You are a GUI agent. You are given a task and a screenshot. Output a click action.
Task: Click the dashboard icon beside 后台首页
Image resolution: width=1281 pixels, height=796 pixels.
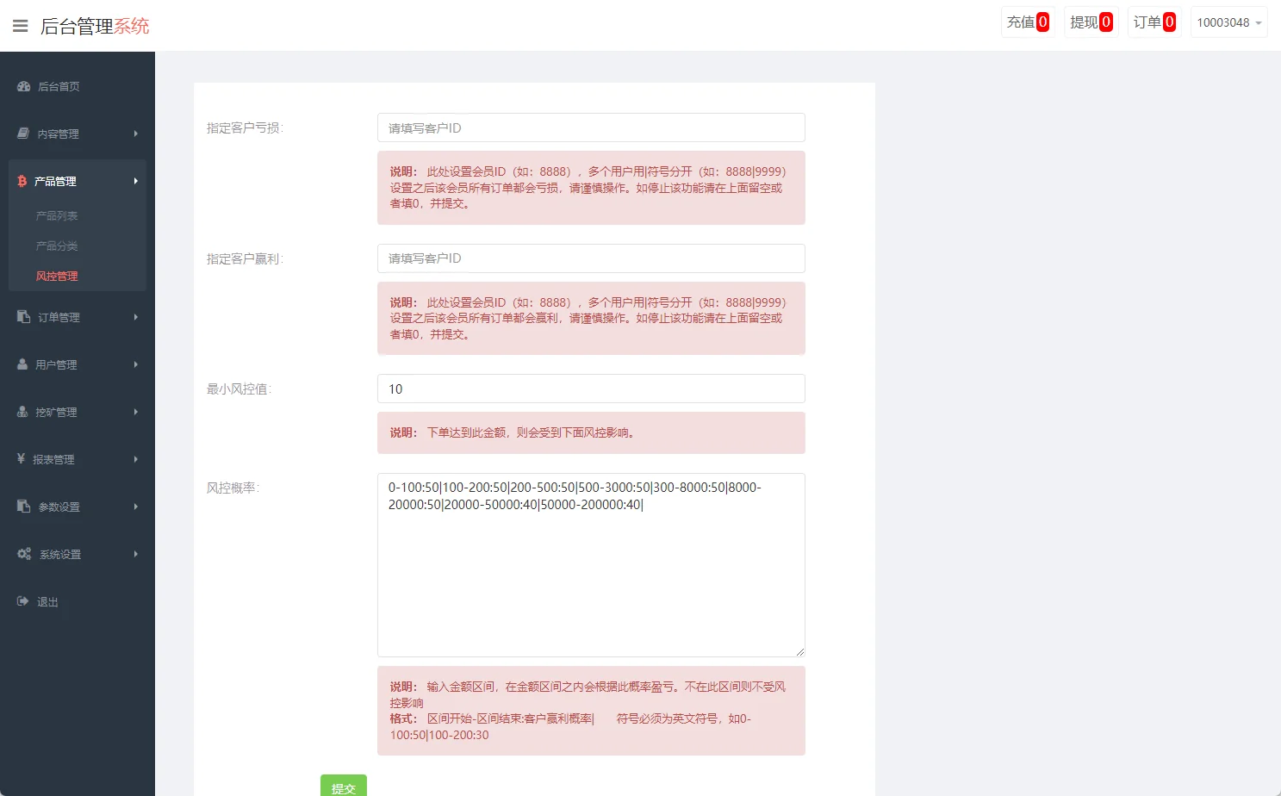pos(24,86)
